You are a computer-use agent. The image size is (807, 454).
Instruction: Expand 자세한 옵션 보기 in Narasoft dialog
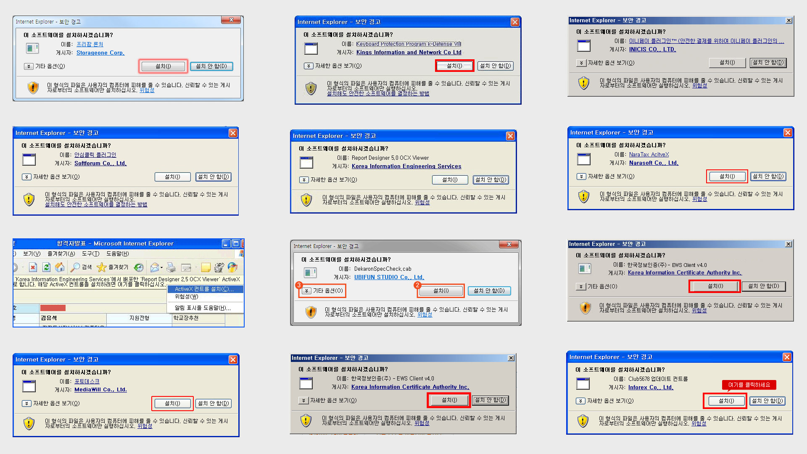pyautogui.click(x=581, y=177)
